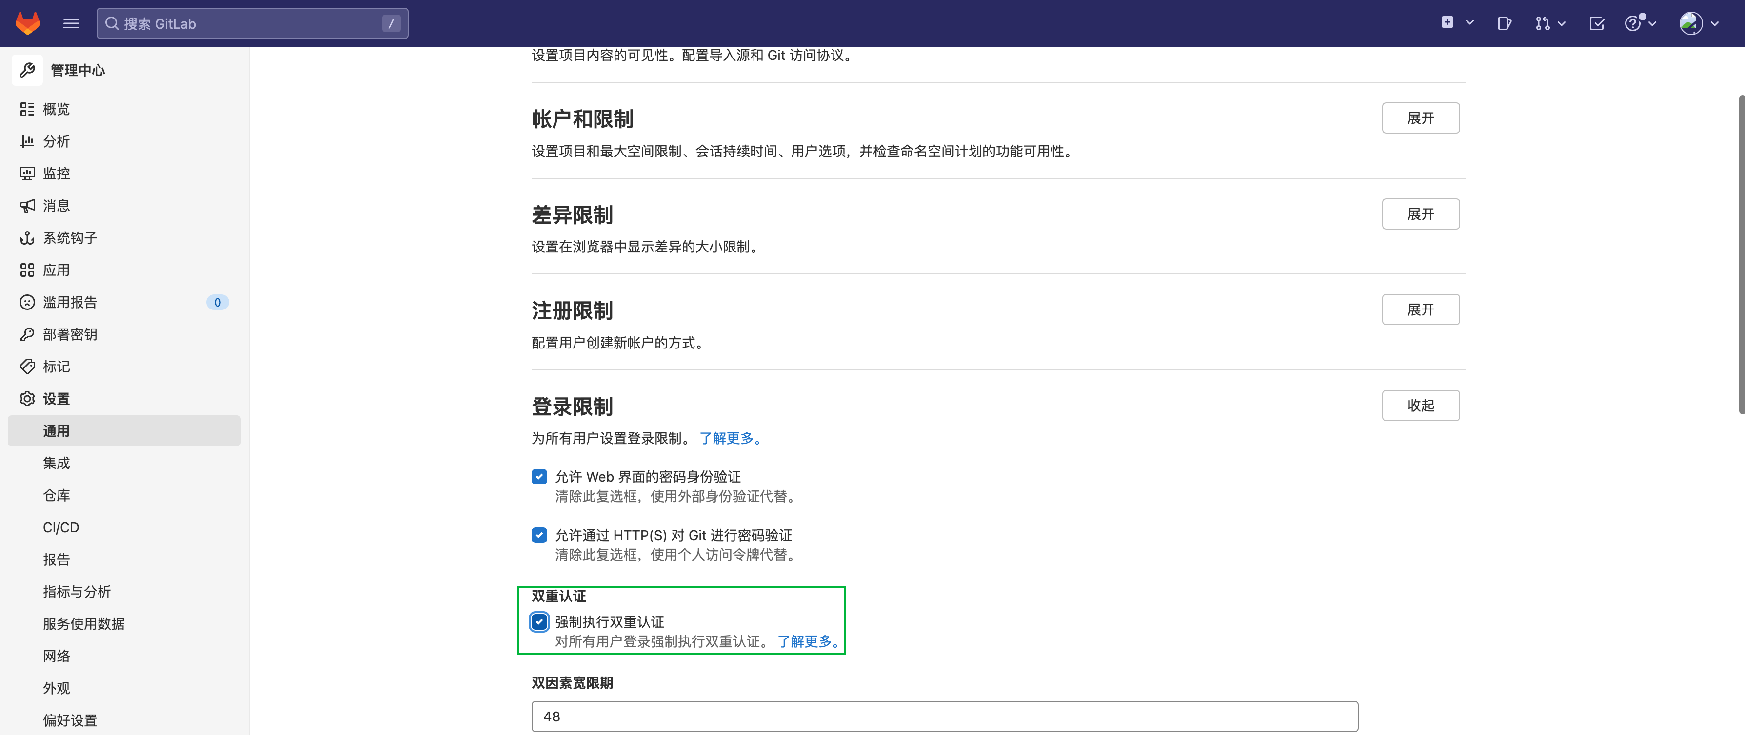Click the label icon beside 标记

point(27,366)
